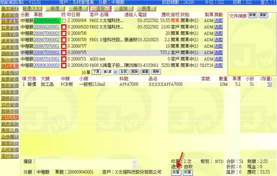Open 訂單管理 in the left sidebar
Screen dimensions: 277x176
coord(10,27)
